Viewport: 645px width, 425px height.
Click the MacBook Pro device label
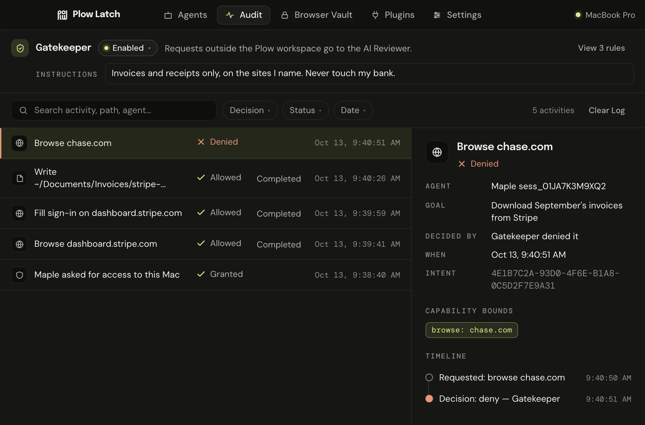[x=610, y=15]
